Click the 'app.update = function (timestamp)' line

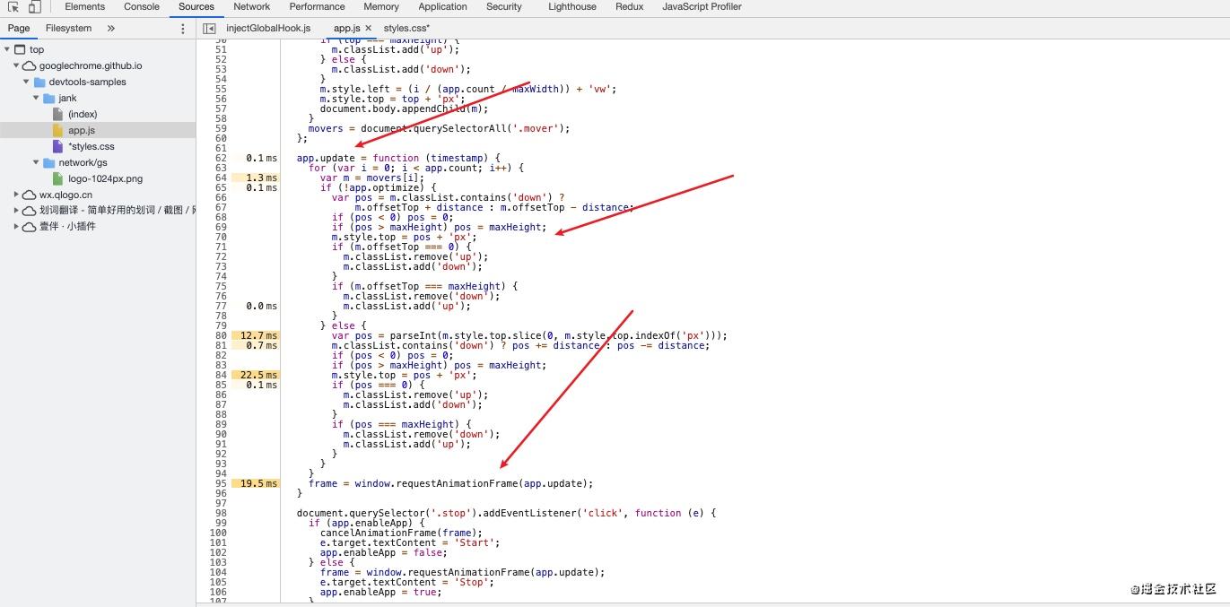[398, 159]
